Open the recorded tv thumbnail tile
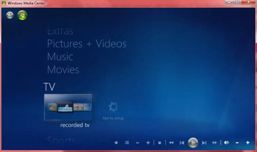The height and width of the screenshot is (152, 257). [68, 107]
